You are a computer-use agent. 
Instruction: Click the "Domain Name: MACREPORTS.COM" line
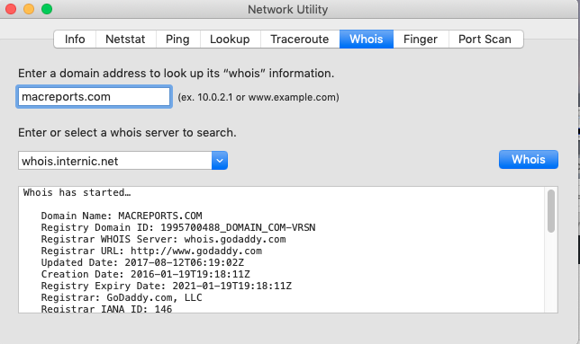122,216
